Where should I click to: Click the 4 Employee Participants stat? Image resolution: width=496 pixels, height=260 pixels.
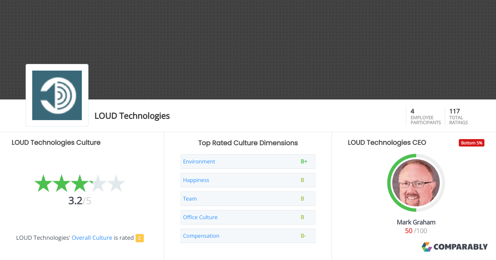click(425, 116)
